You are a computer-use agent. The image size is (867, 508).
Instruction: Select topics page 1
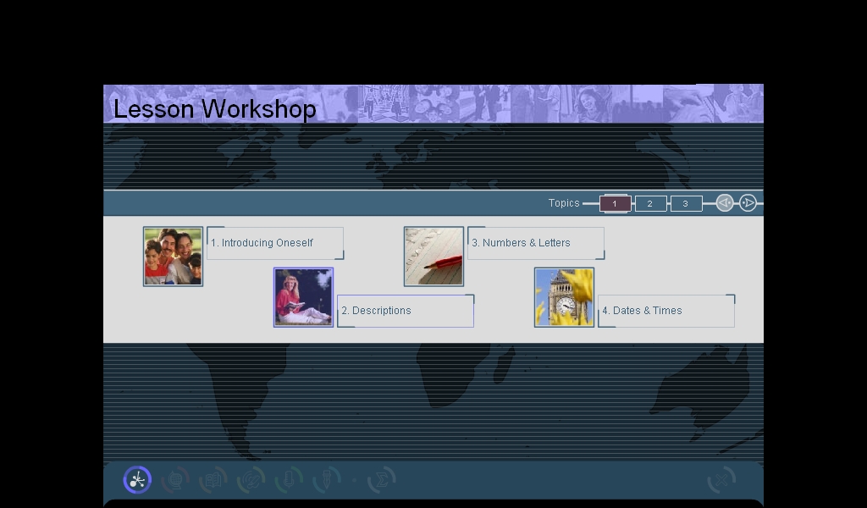click(615, 203)
